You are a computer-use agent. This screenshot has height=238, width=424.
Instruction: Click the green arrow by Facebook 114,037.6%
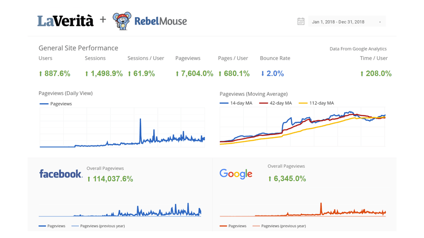pos(89,179)
